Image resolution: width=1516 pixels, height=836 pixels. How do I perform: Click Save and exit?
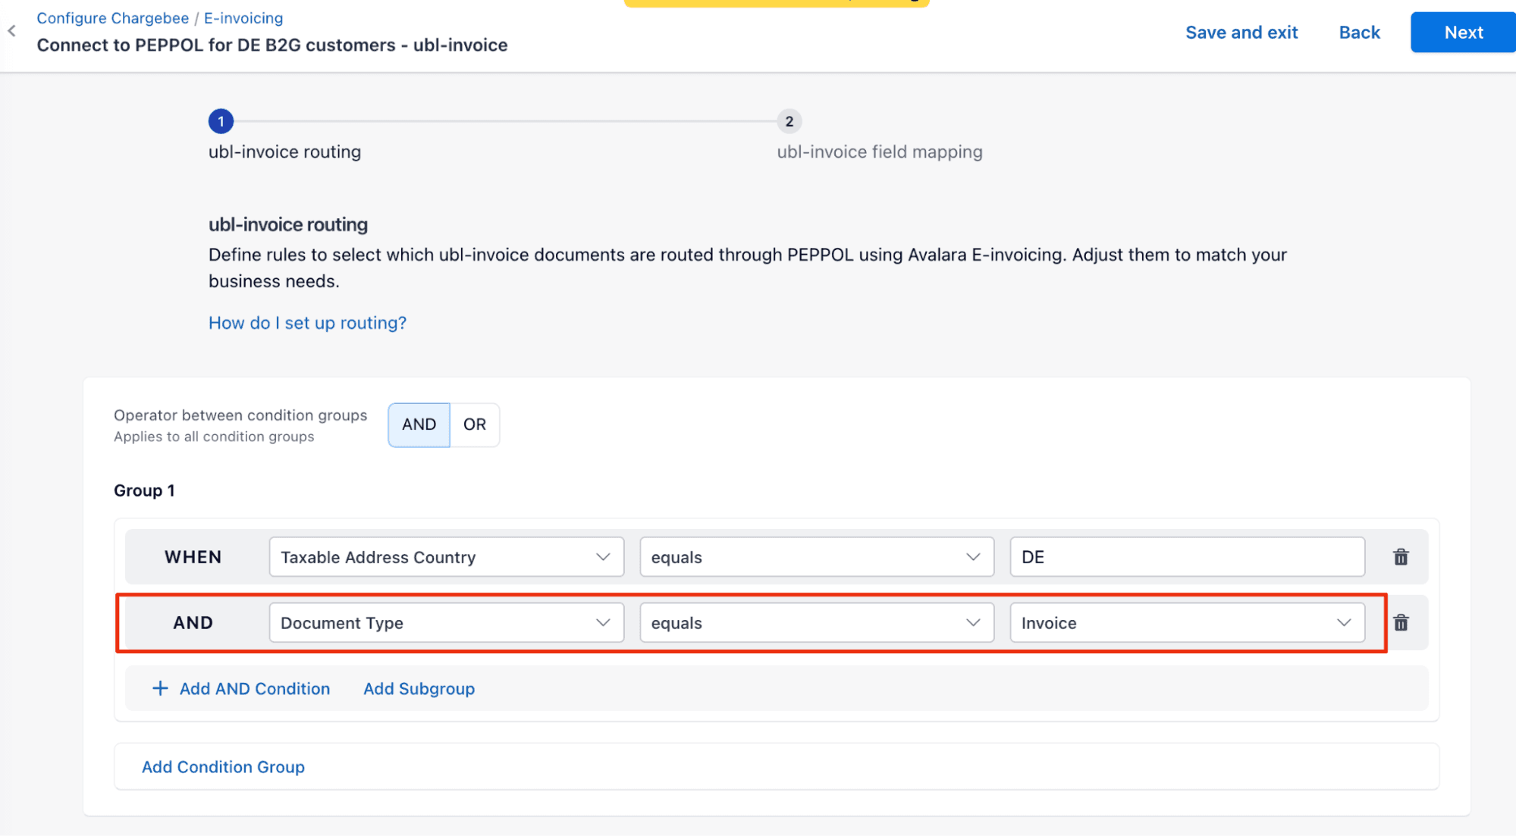click(1241, 33)
